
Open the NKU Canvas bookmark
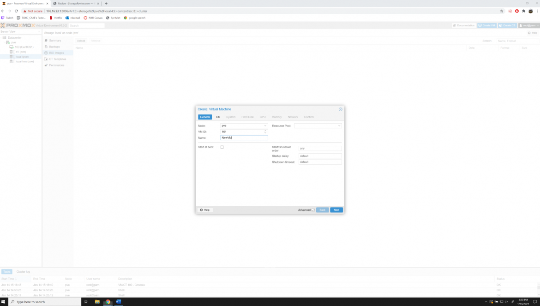93,18
